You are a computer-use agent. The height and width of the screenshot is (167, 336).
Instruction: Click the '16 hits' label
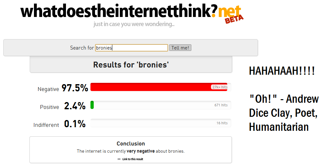(x=222, y=123)
